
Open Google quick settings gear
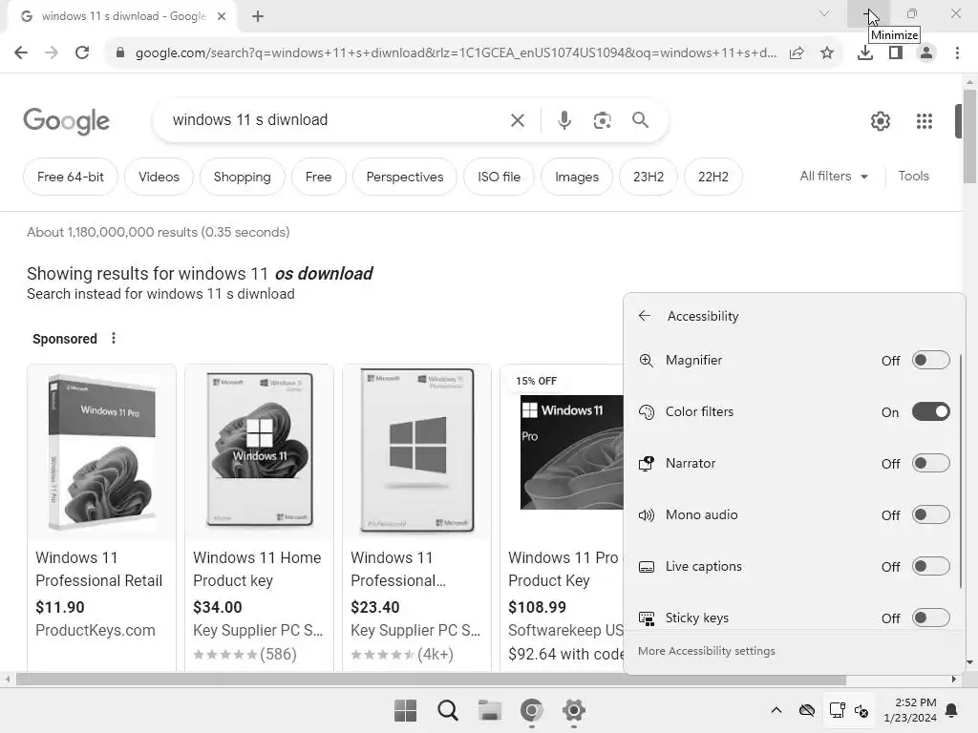(x=880, y=121)
